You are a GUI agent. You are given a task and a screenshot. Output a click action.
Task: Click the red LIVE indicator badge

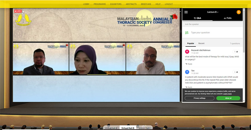[18, 11]
